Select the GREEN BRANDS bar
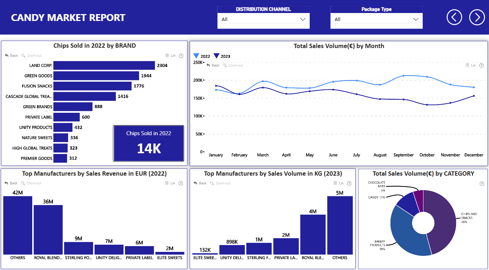The width and height of the screenshot is (489, 270). pyautogui.click(x=73, y=107)
